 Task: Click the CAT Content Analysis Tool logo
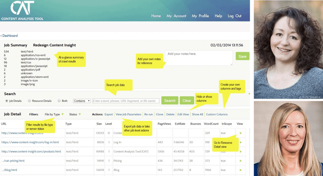click(x=23, y=10)
